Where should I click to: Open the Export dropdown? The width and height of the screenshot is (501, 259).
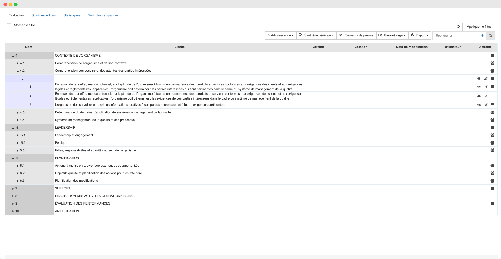click(420, 35)
